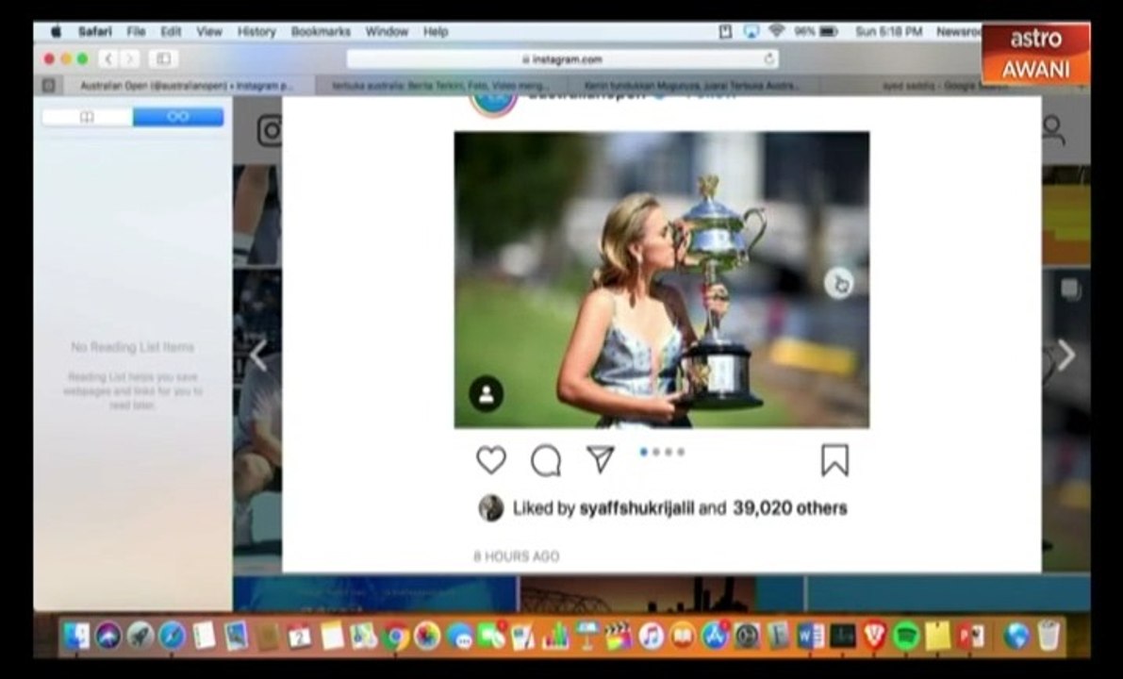Open Music (iTunes) in the Dock
This screenshot has height=679, width=1123.
[651, 636]
